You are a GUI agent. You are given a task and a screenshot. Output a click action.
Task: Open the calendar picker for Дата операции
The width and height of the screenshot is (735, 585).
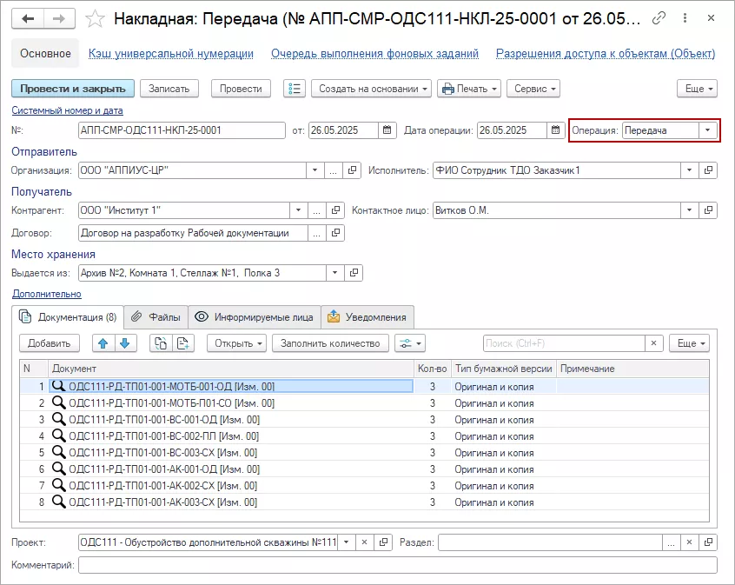click(556, 130)
